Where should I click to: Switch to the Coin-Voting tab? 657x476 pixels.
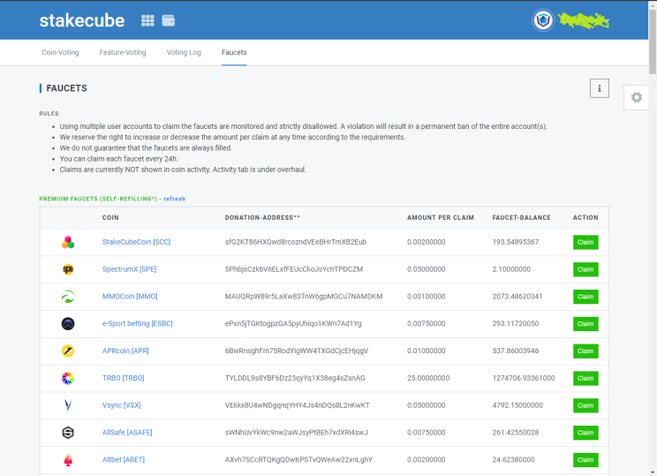point(60,52)
